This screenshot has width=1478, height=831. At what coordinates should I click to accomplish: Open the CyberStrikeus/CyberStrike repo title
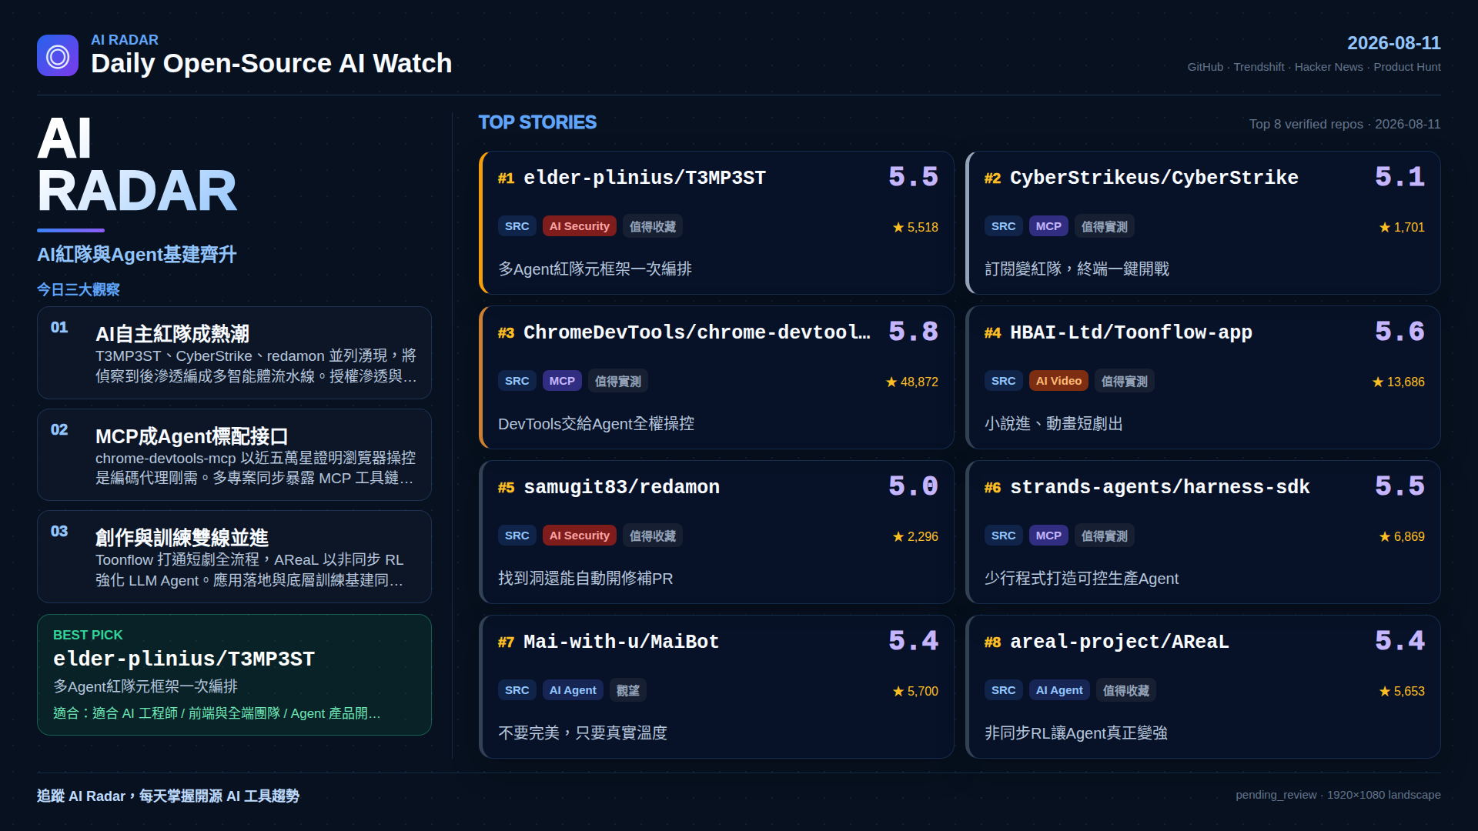click(1154, 178)
